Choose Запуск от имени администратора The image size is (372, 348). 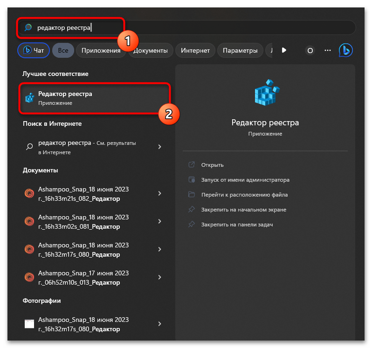[245, 180]
